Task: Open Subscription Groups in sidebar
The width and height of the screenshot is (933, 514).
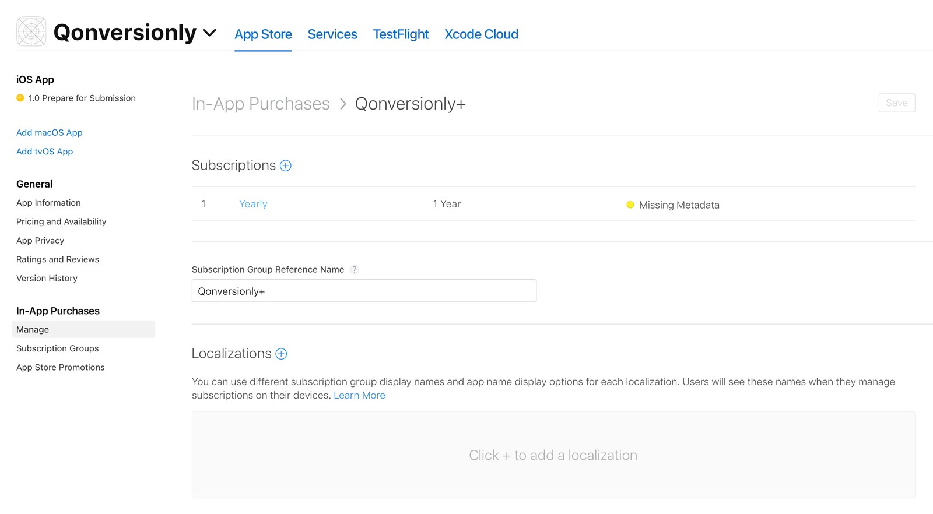Action: (58, 348)
